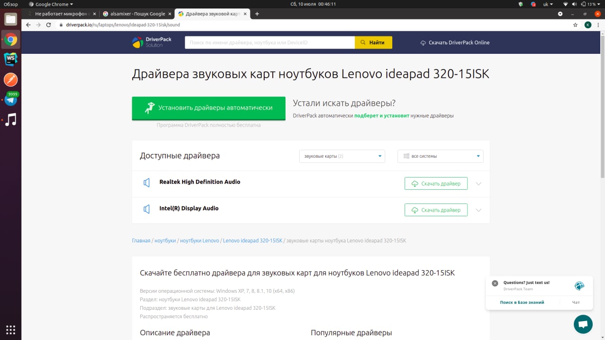Click 'Скачать DriverPack Online'
Image resolution: width=605 pixels, height=340 pixels.
[x=455, y=42]
